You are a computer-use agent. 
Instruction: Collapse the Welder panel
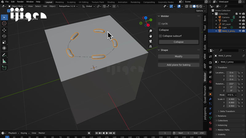pyautogui.click(x=159, y=16)
